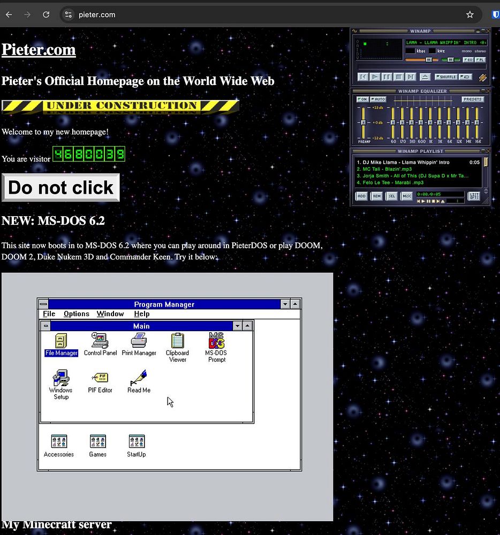Toggle Winamp Shuffle mode
Image resolution: width=500 pixels, height=535 pixels.
(446, 77)
